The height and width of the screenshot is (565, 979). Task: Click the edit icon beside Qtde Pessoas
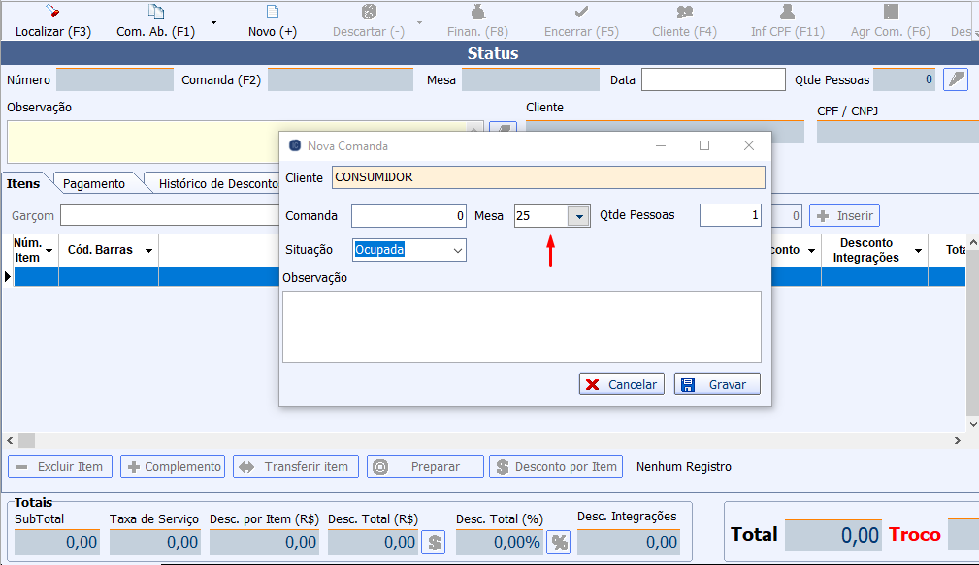click(x=957, y=79)
